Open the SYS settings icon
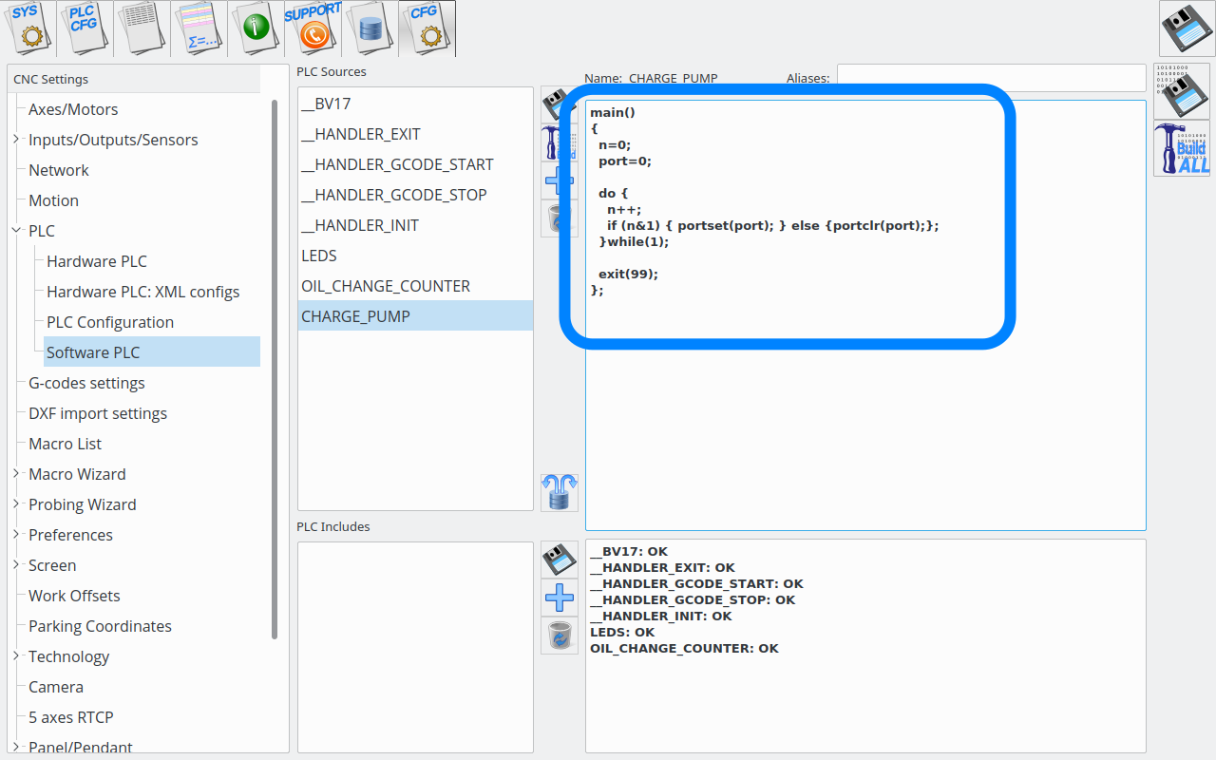The width and height of the screenshot is (1216, 760). coord(28,28)
